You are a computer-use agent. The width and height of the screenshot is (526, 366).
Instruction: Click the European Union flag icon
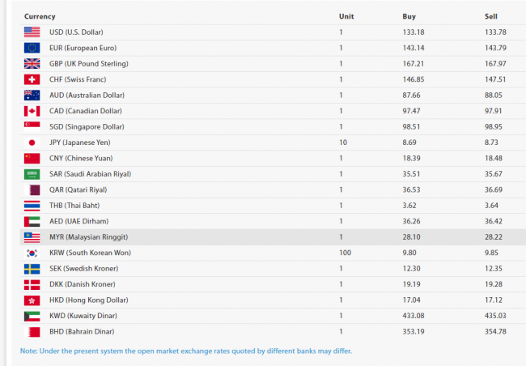(32, 48)
